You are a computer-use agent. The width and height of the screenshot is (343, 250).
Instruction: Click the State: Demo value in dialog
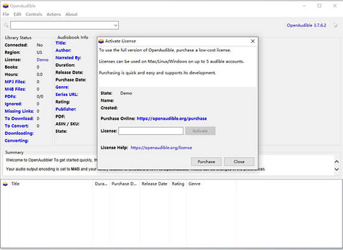(126, 93)
